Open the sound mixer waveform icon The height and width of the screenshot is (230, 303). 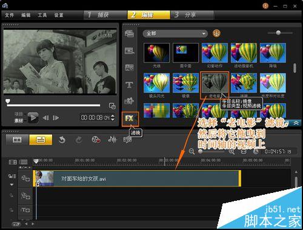pyautogui.click(x=112, y=140)
